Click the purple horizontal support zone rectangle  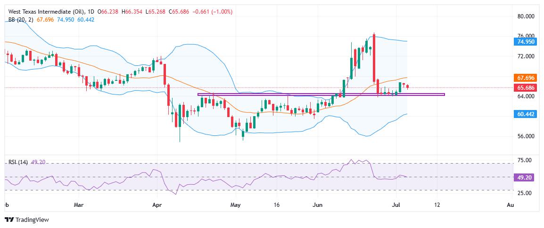(321, 94)
